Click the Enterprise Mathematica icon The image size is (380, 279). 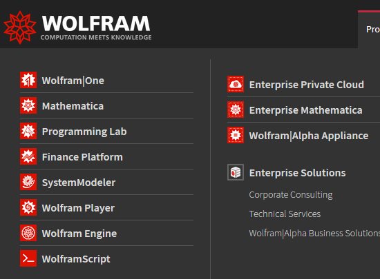236,110
